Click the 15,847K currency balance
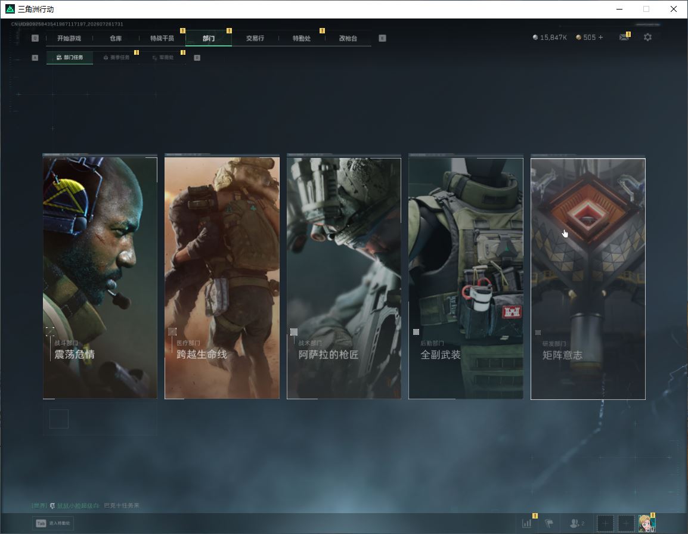Viewport: 688px width, 534px height. coord(550,38)
